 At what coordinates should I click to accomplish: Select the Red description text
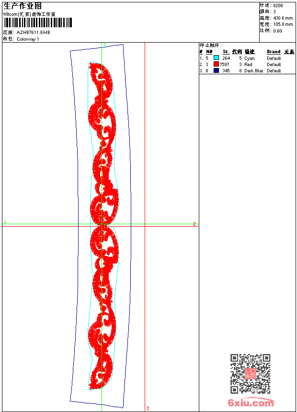(248, 64)
